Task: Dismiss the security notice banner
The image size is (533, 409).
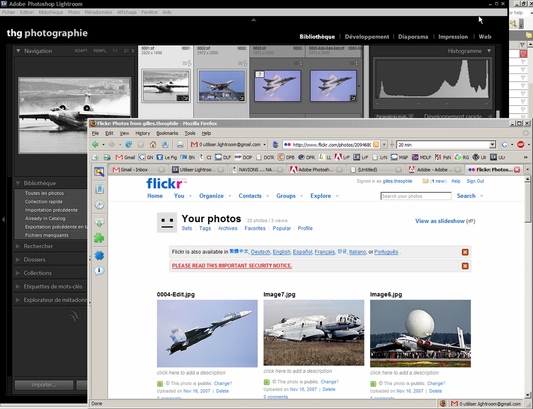Action: [x=465, y=266]
